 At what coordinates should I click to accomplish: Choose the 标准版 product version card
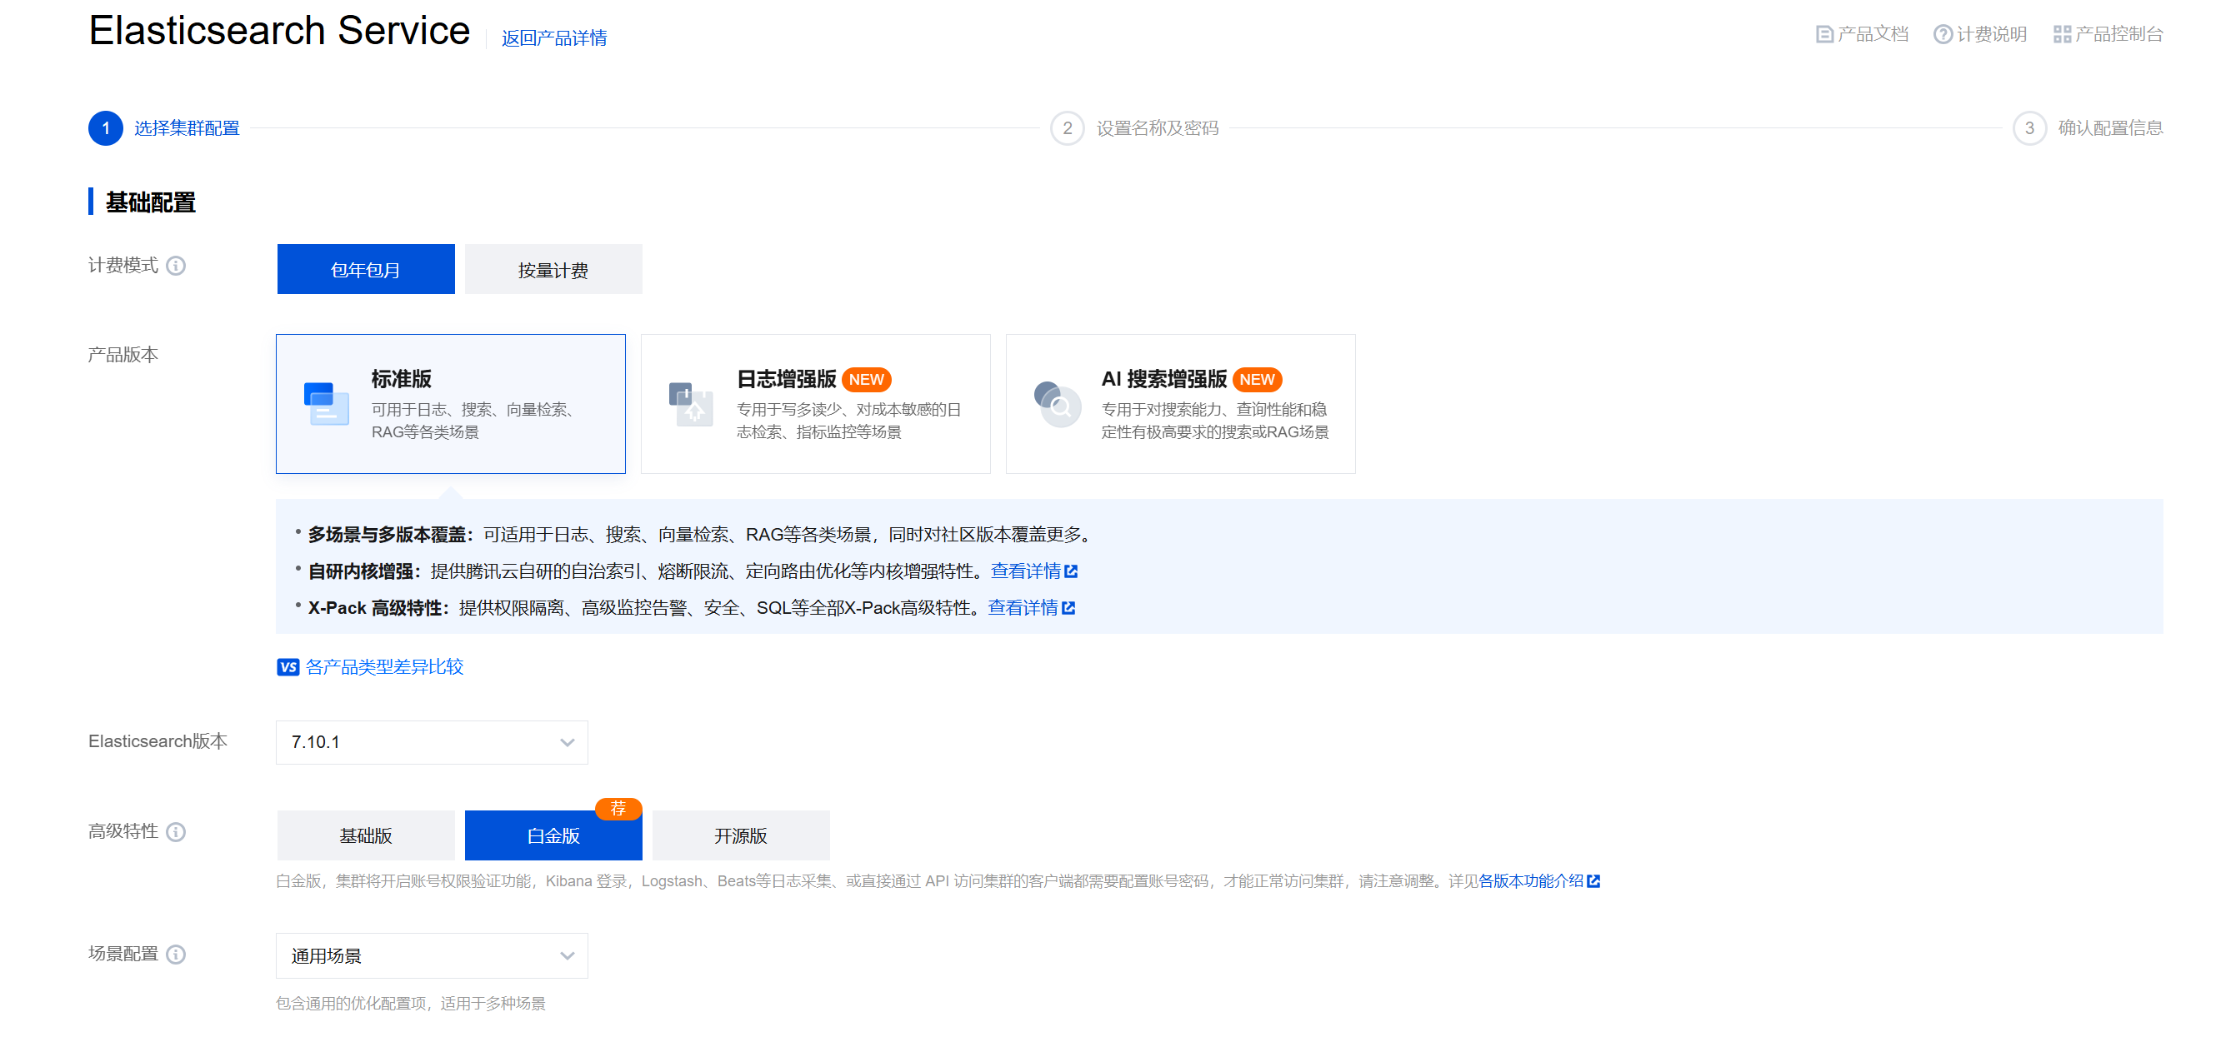pos(450,404)
